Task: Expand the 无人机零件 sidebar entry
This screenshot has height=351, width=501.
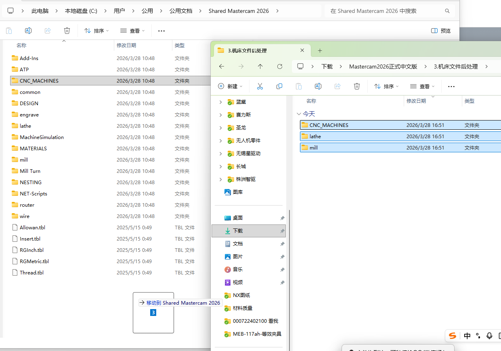Action: 220,140
